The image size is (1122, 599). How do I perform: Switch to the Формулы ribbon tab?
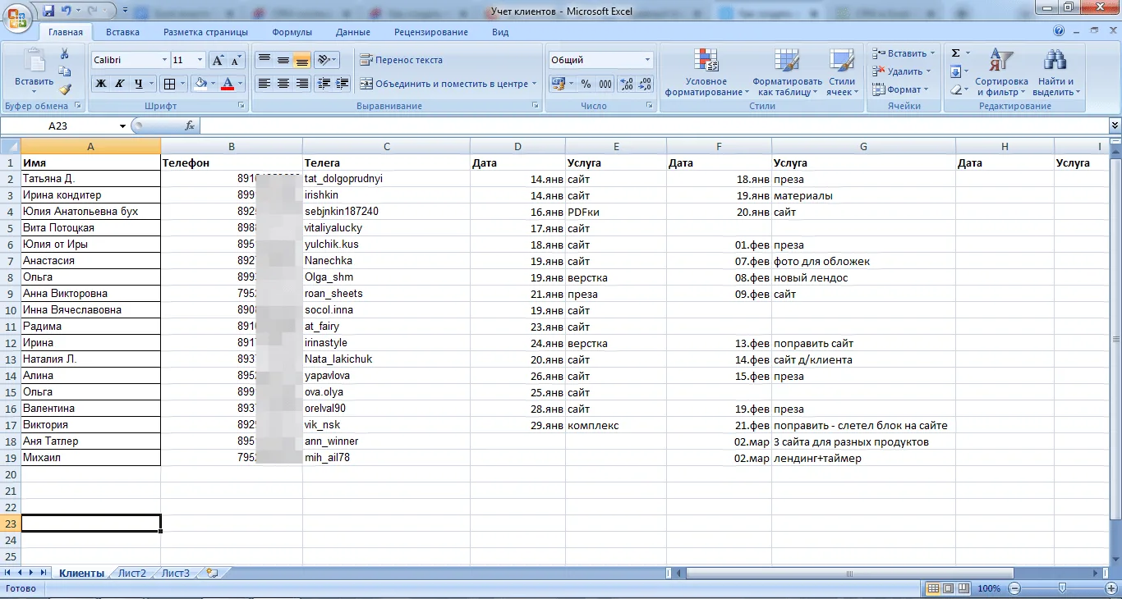coord(292,32)
